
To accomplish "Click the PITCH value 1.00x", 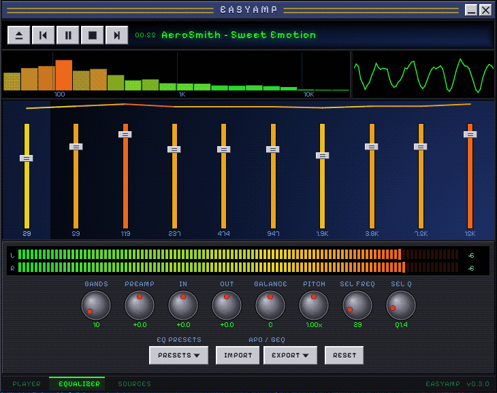I will (314, 325).
